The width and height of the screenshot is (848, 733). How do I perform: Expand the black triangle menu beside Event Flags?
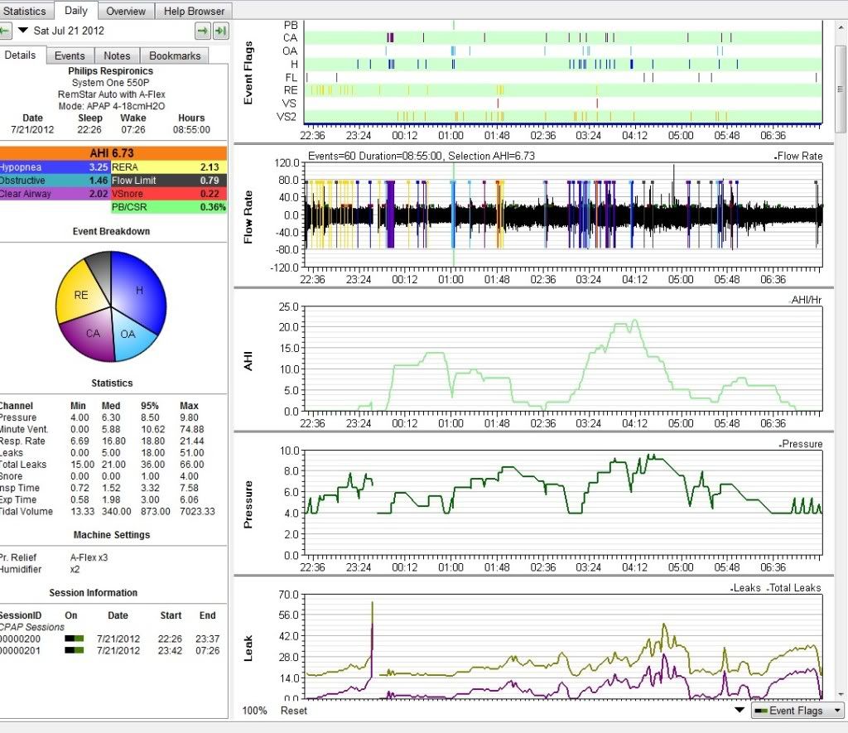coord(740,711)
